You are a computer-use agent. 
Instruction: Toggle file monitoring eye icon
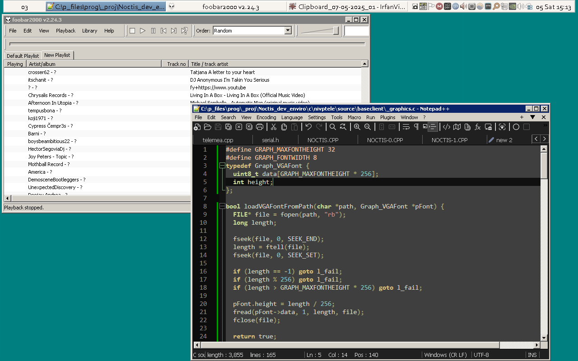502,127
